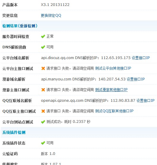Select the version text X3.1 20131122
The width and height of the screenshot is (157, 165).
click(x=55, y=5)
